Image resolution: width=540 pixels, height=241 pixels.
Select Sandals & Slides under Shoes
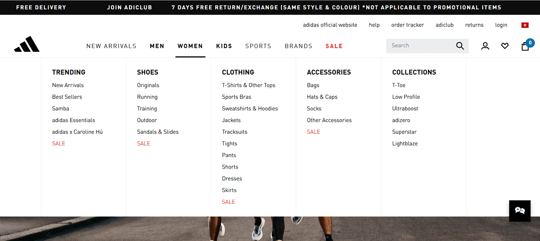pos(158,132)
